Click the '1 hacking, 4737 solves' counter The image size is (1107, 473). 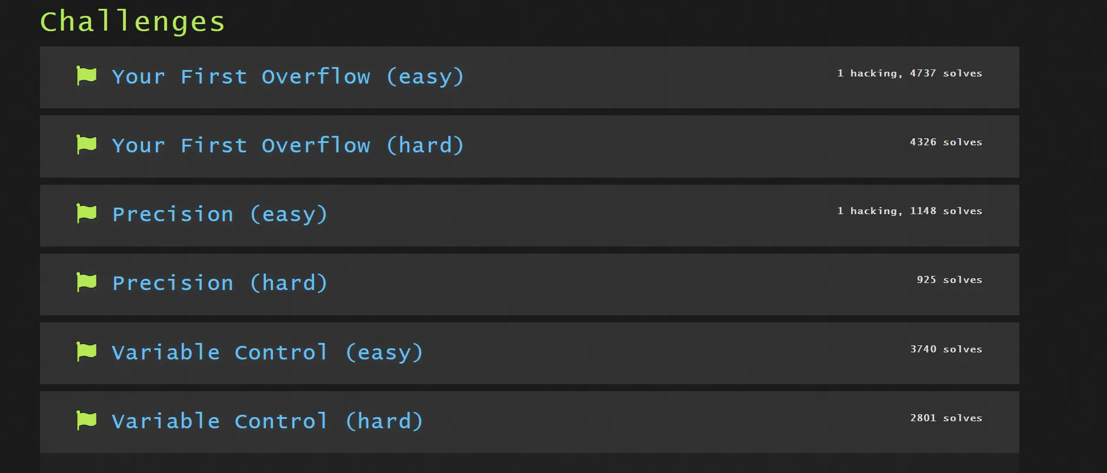point(909,74)
